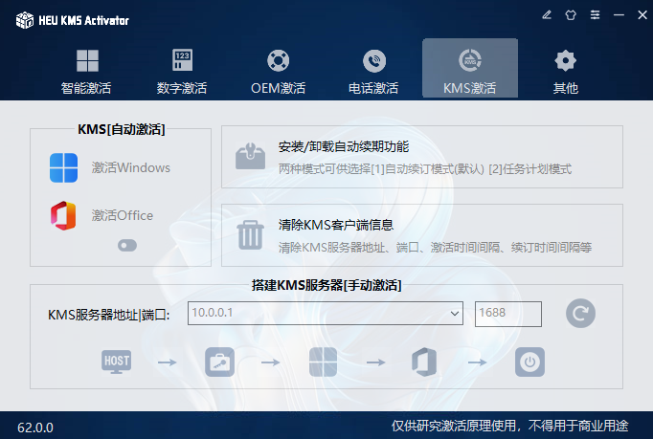Open the options sliders icon in title bar
This screenshot has height=439, width=653.
point(596,15)
